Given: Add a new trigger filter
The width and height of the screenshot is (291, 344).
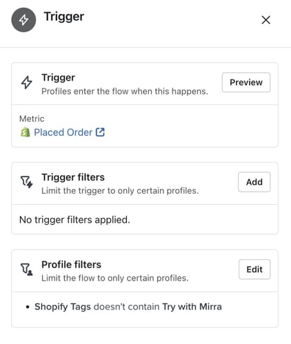Looking at the screenshot, I should tap(254, 182).
